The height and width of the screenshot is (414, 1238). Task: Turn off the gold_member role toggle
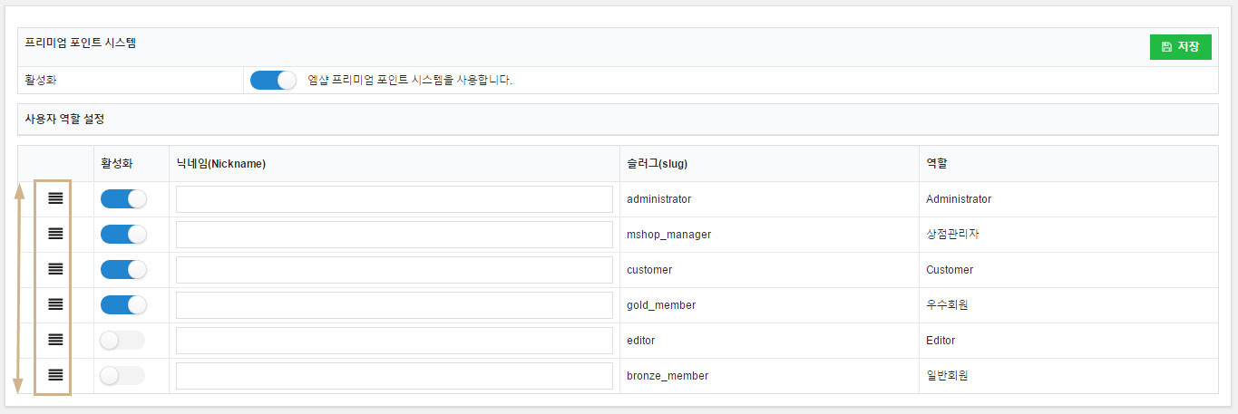[123, 305]
